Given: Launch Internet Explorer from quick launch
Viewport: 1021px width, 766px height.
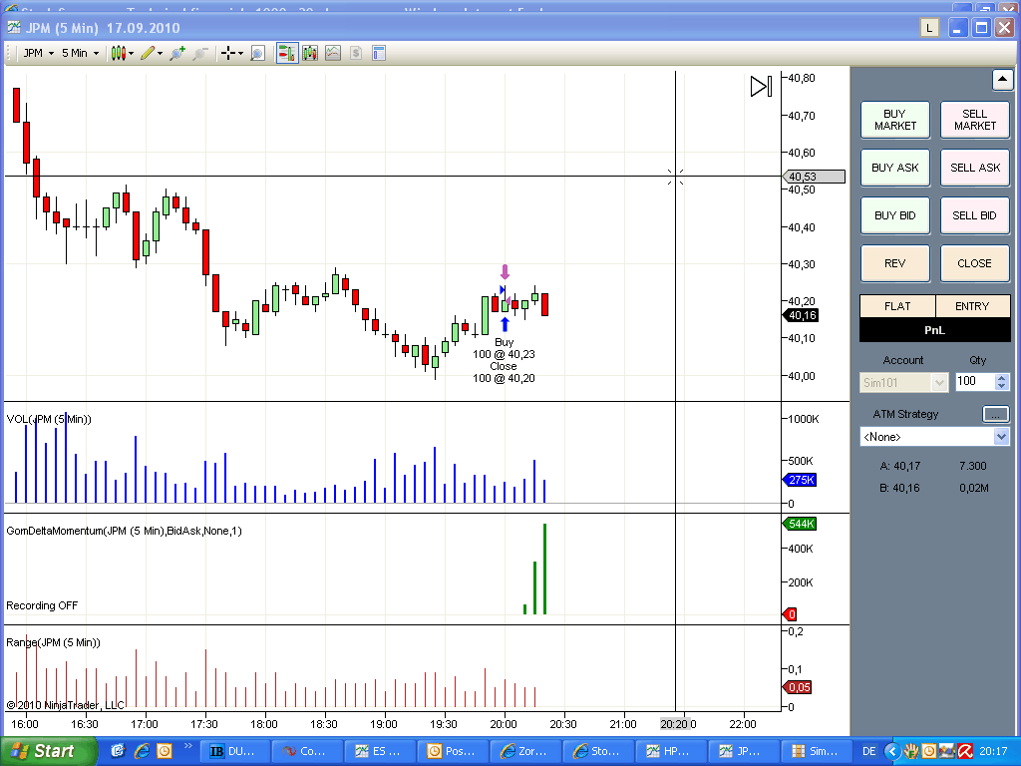Looking at the screenshot, I should pyautogui.click(x=142, y=751).
